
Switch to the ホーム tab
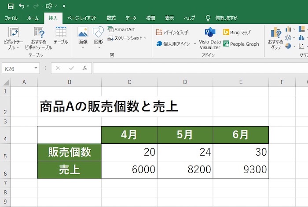33,18
